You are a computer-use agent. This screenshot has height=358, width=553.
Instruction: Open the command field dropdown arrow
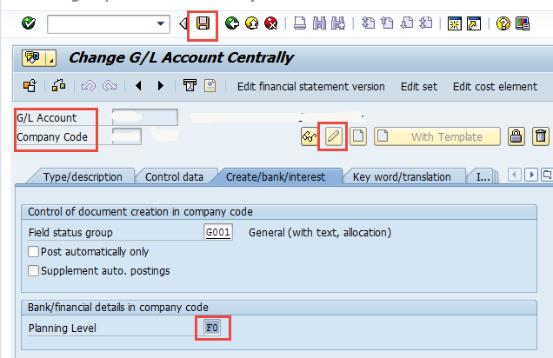[x=160, y=23]
